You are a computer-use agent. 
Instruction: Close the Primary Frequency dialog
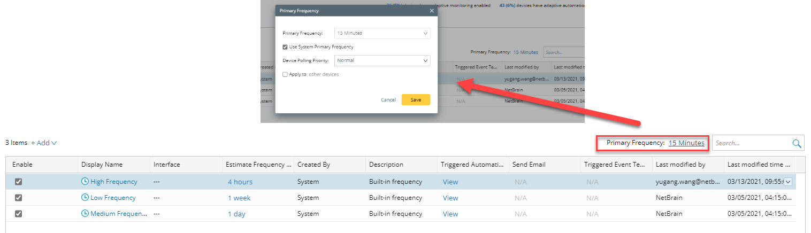(432, 11)
